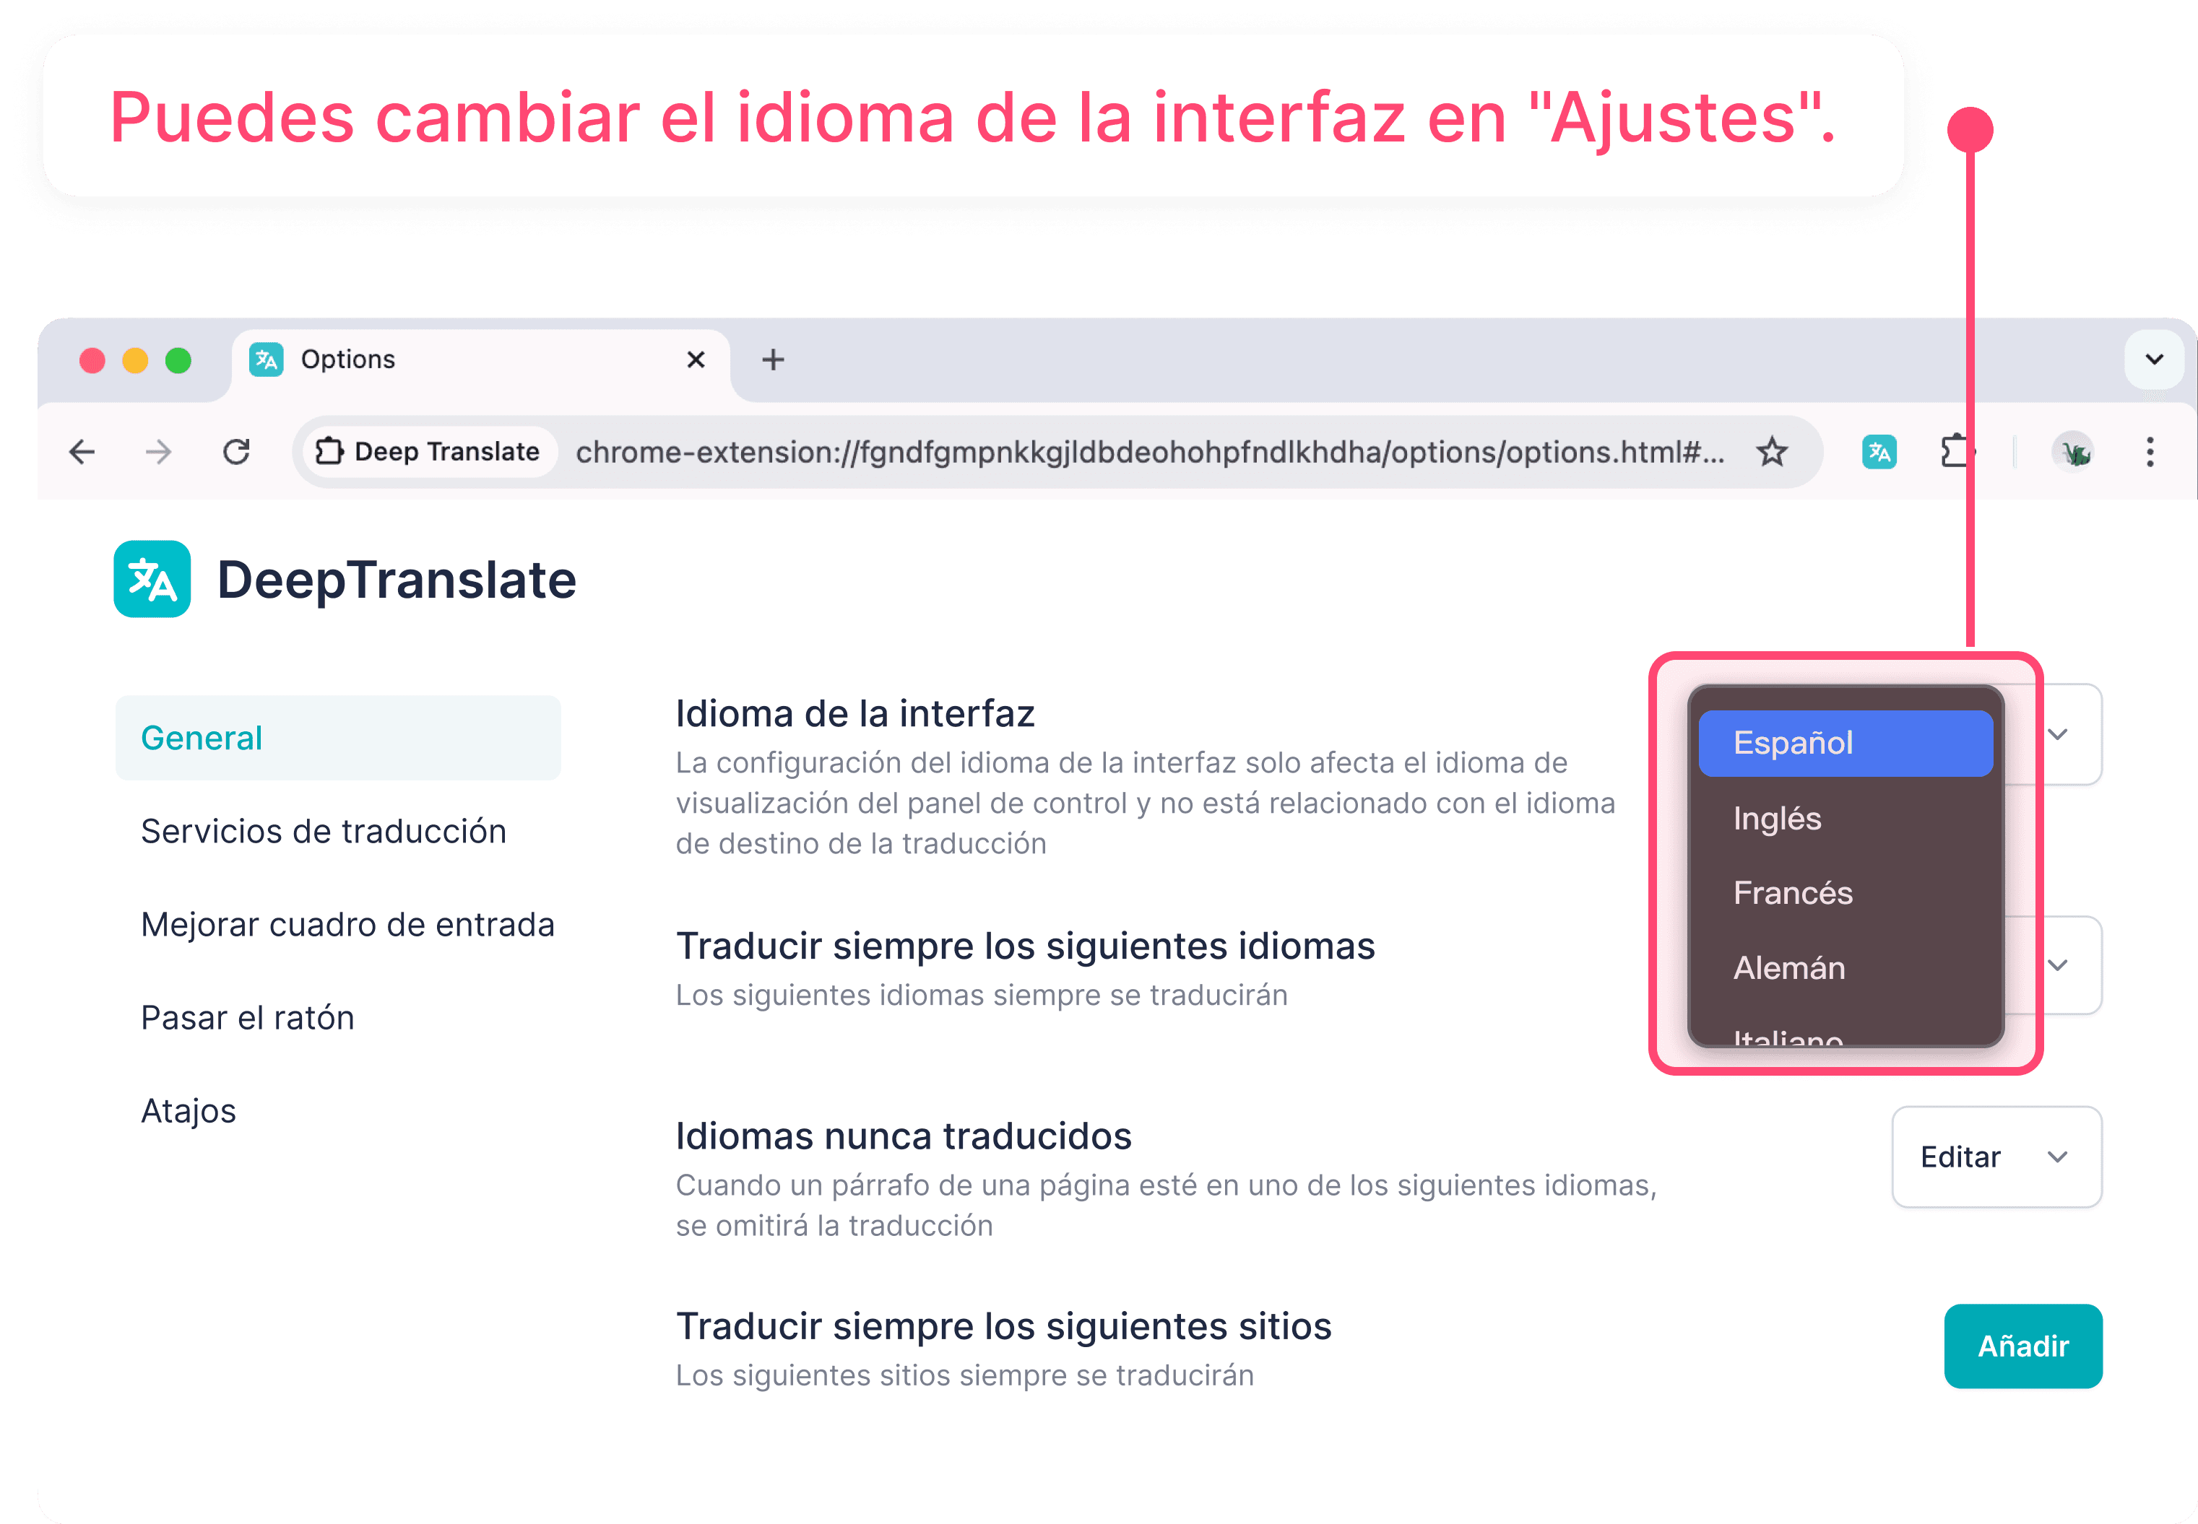Open the Chrome profile avatar
The image size is (2198, 1524).
[x=2074, y=452]
